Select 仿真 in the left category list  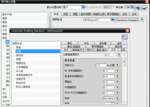[5, 97]
